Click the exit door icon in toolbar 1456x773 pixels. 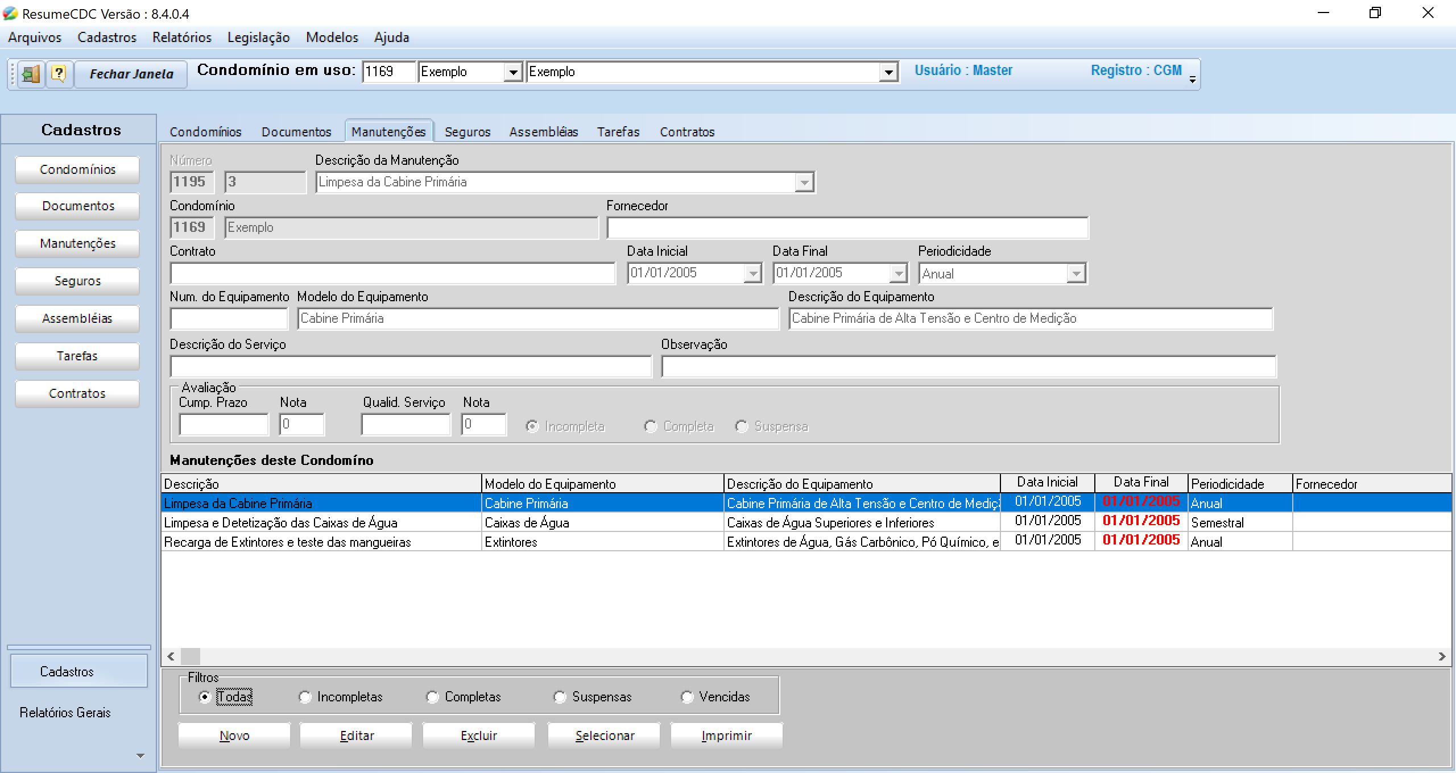pyautogui.click(x=31, y=74)
